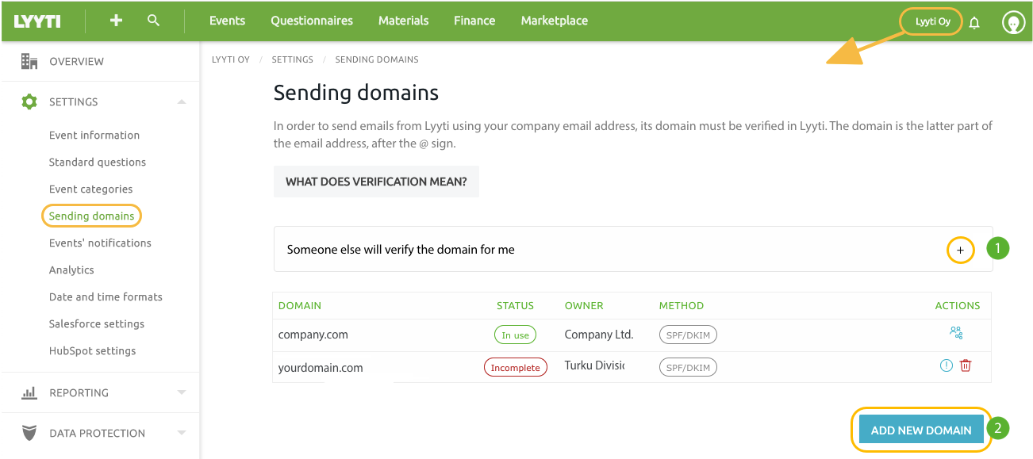The width and height of the screenshot is (1033, 459).
Task: Click the plus icon in the green navbar
Action: [115, 20]
